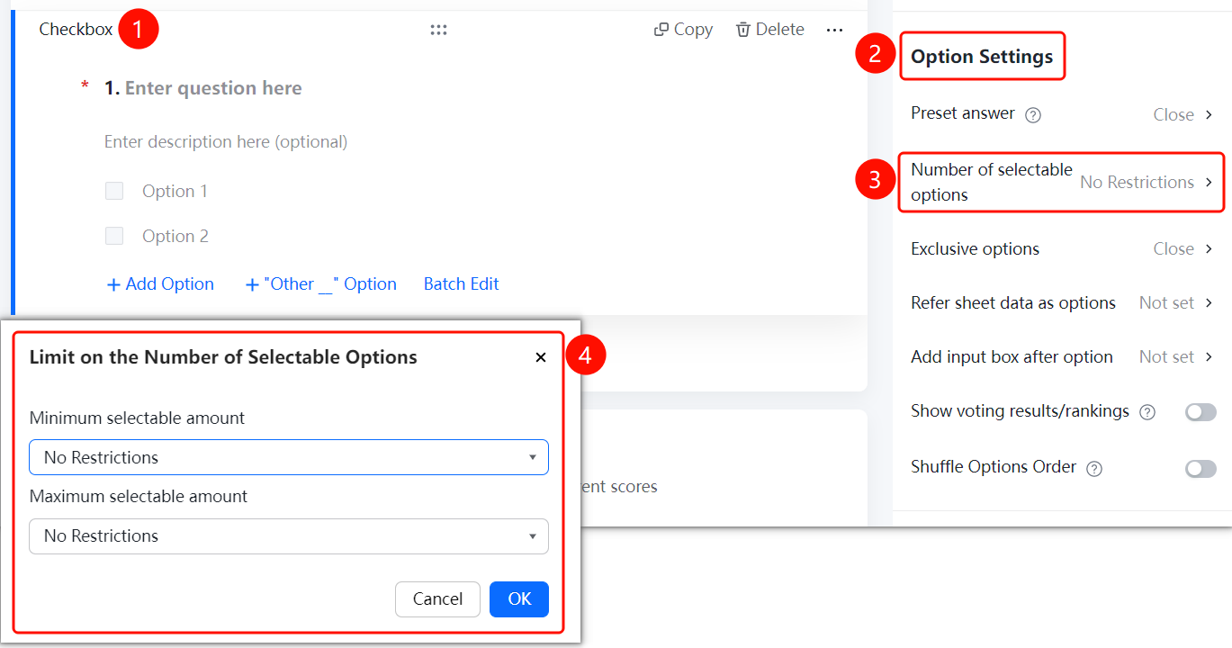Click the Copy question icon

[661, 30]
